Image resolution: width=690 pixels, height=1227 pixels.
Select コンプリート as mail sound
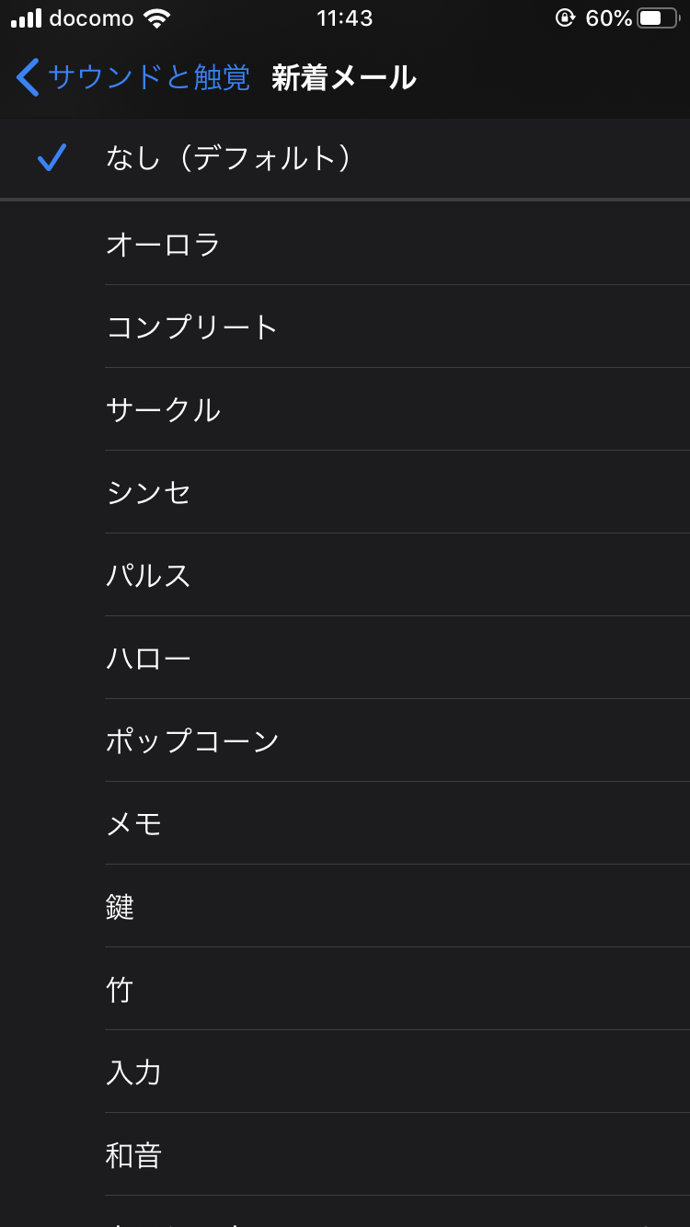point(192,327)
